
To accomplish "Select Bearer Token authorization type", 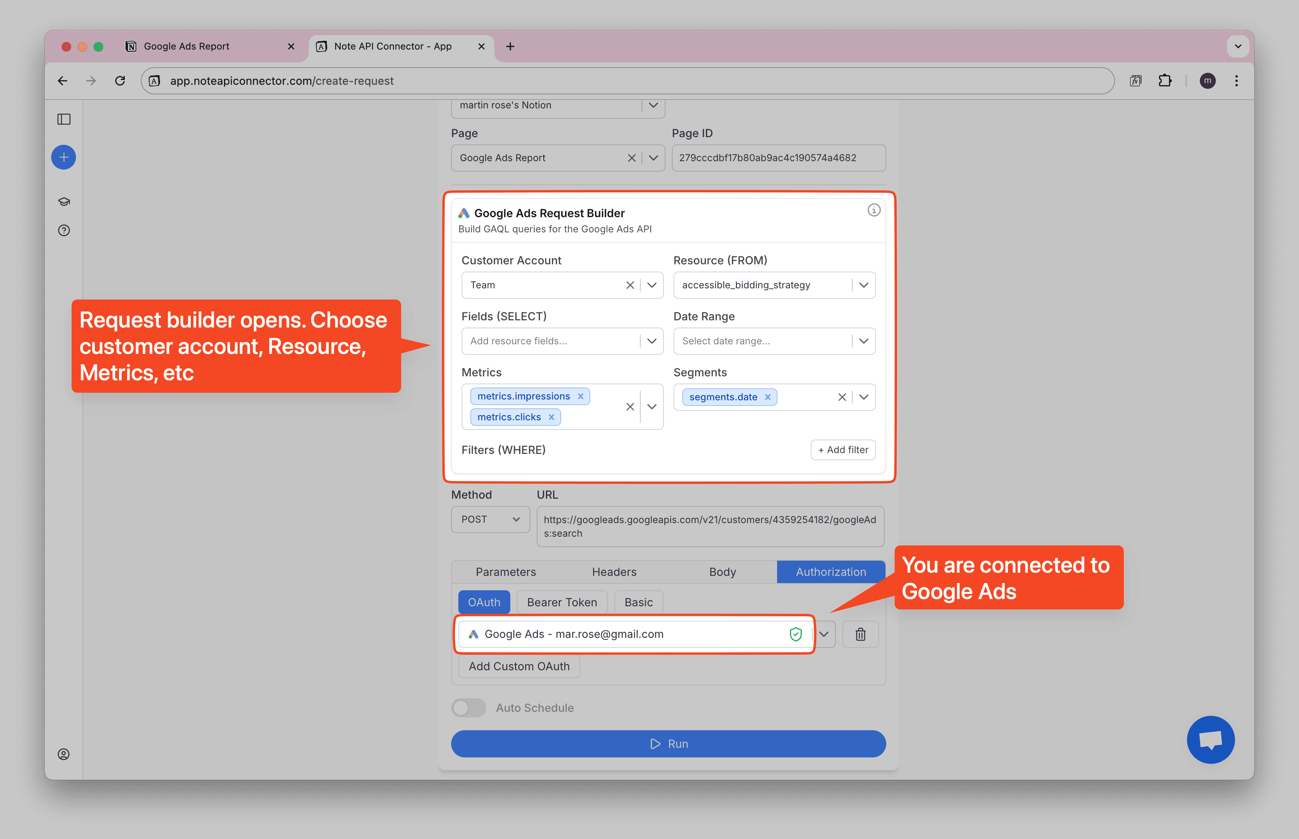I will tap(562, 603).
